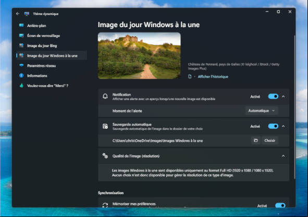Click the castle landscape preview image
Image resolution: width=308 pixels, height=217 pixels.
pyautogui.click(x=139, y=56)
